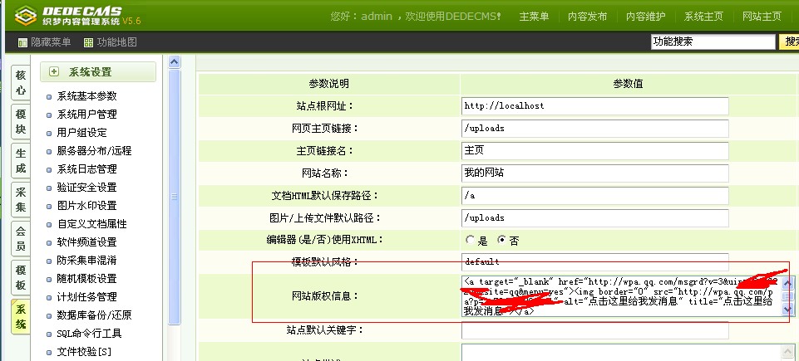The width and height of the screenshot is (799, 361).
Task: Click the DEDECMS logo
Action: (x=77, y=15)
